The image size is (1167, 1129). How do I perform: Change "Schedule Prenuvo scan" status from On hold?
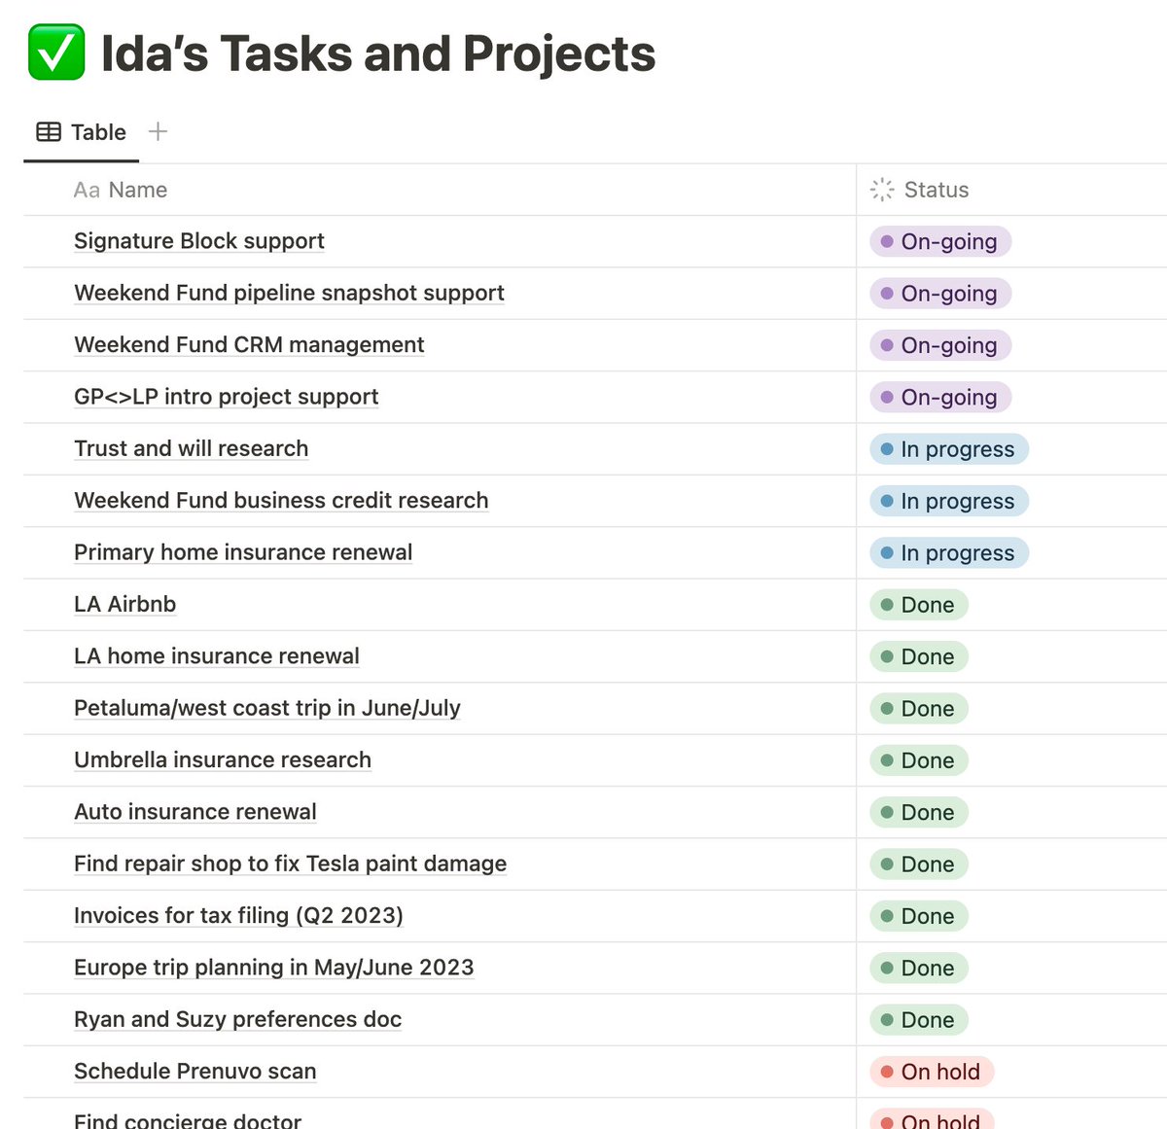pyautogui.click(x=930, y=1072)
